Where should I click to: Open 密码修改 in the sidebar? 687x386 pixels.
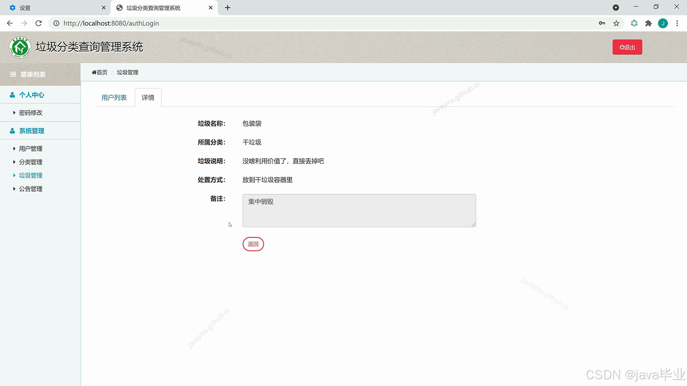pyautogui.click(x=31, y=113)
